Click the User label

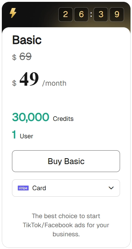tap(26, 136)
